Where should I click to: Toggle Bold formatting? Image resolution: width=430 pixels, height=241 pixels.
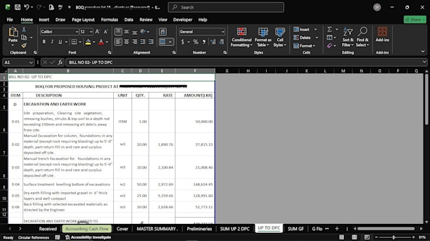coord(44,42)
